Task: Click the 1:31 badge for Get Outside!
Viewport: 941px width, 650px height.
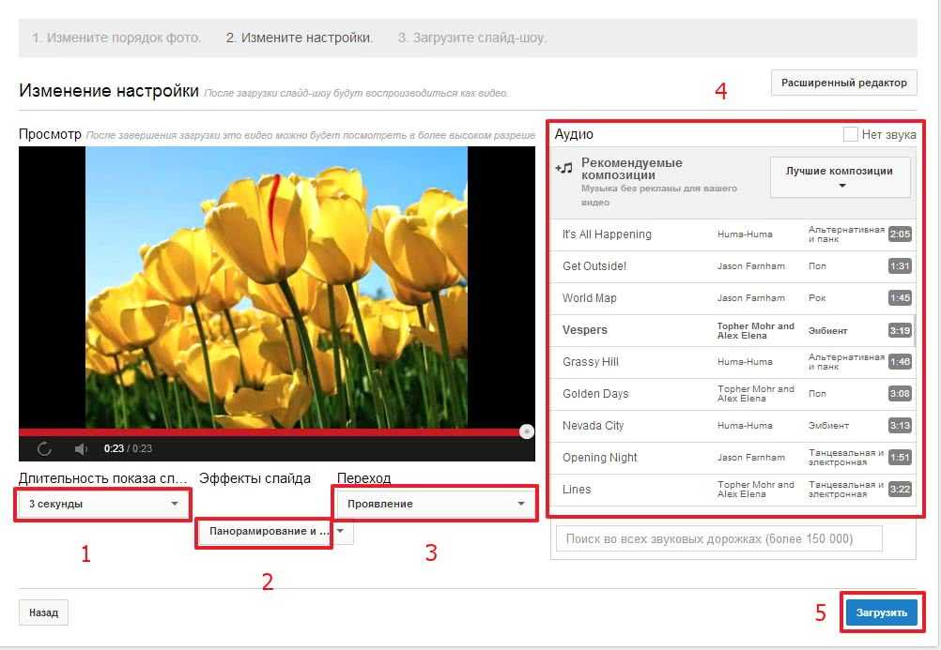Action: (900, 266)
